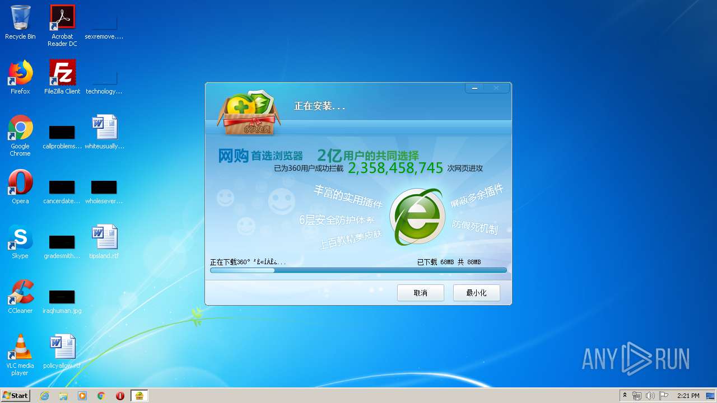Viewport: 717px width, 403px height.
Task: Click the 上百款精美皮肤 slogan
Action: (x=351, y=240)
